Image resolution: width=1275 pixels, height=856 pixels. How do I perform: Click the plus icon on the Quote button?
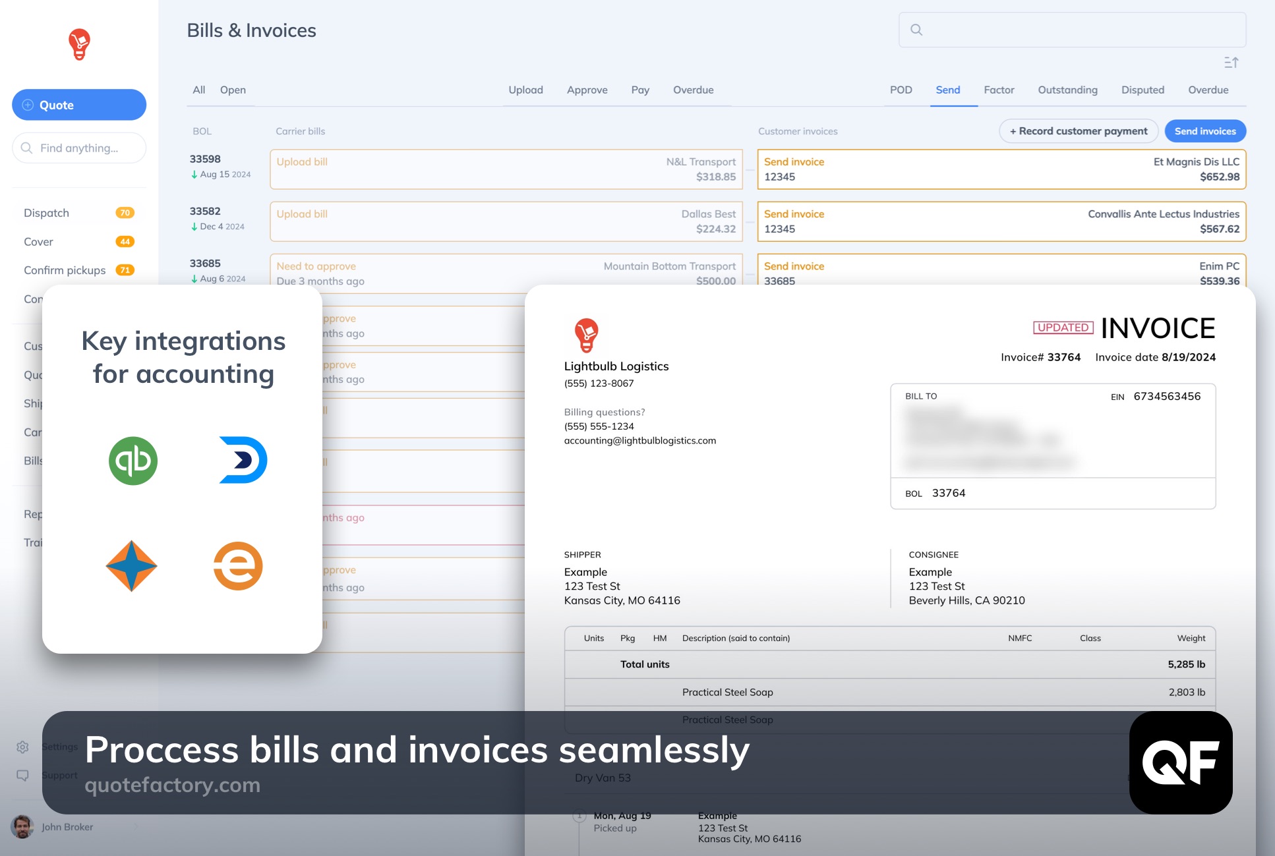[28, 105]
